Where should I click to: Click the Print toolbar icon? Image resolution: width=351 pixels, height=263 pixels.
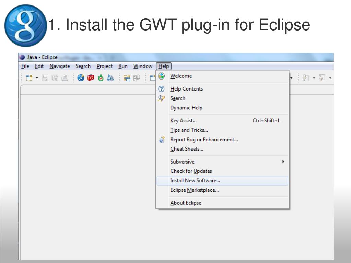pos(65,78)
